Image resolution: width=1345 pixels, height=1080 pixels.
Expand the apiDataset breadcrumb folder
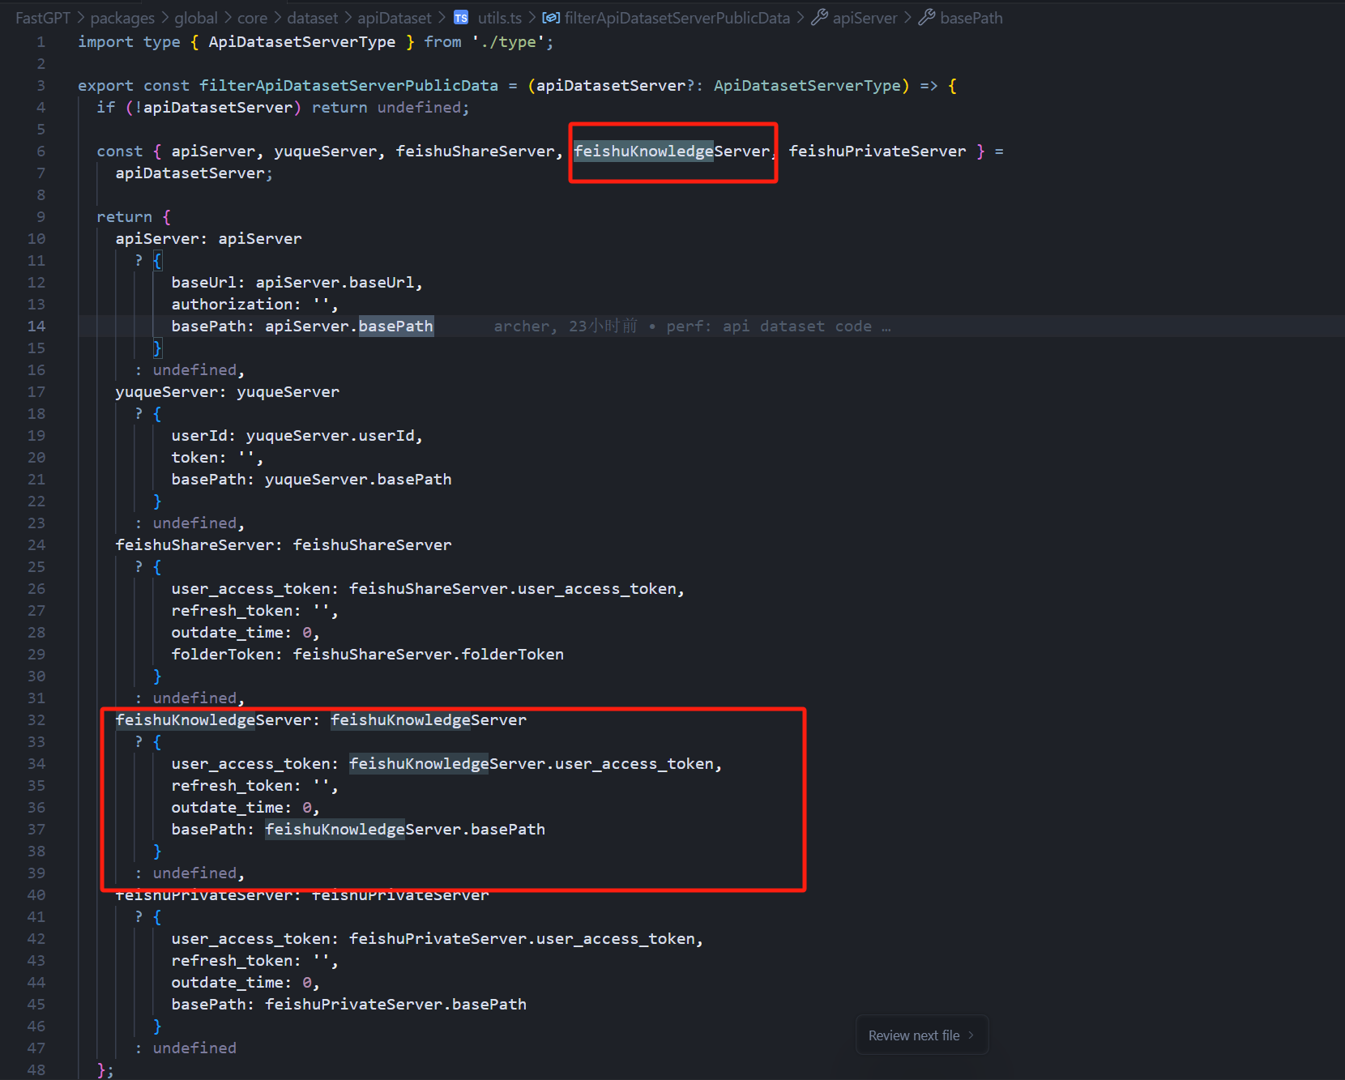tap(395, 18)
